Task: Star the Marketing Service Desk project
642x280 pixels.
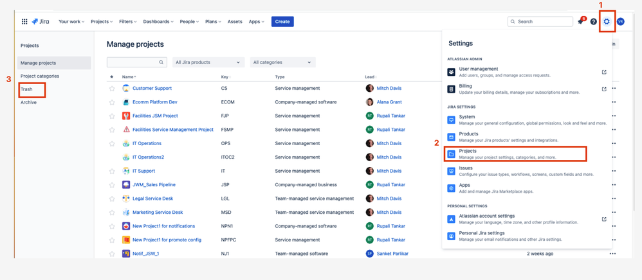Action: coord(112,213)
